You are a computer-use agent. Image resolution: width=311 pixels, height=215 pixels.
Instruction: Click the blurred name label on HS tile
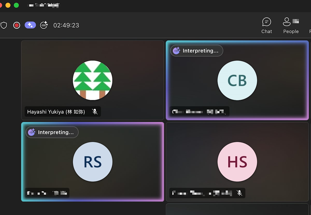click(x=202, y=193)
